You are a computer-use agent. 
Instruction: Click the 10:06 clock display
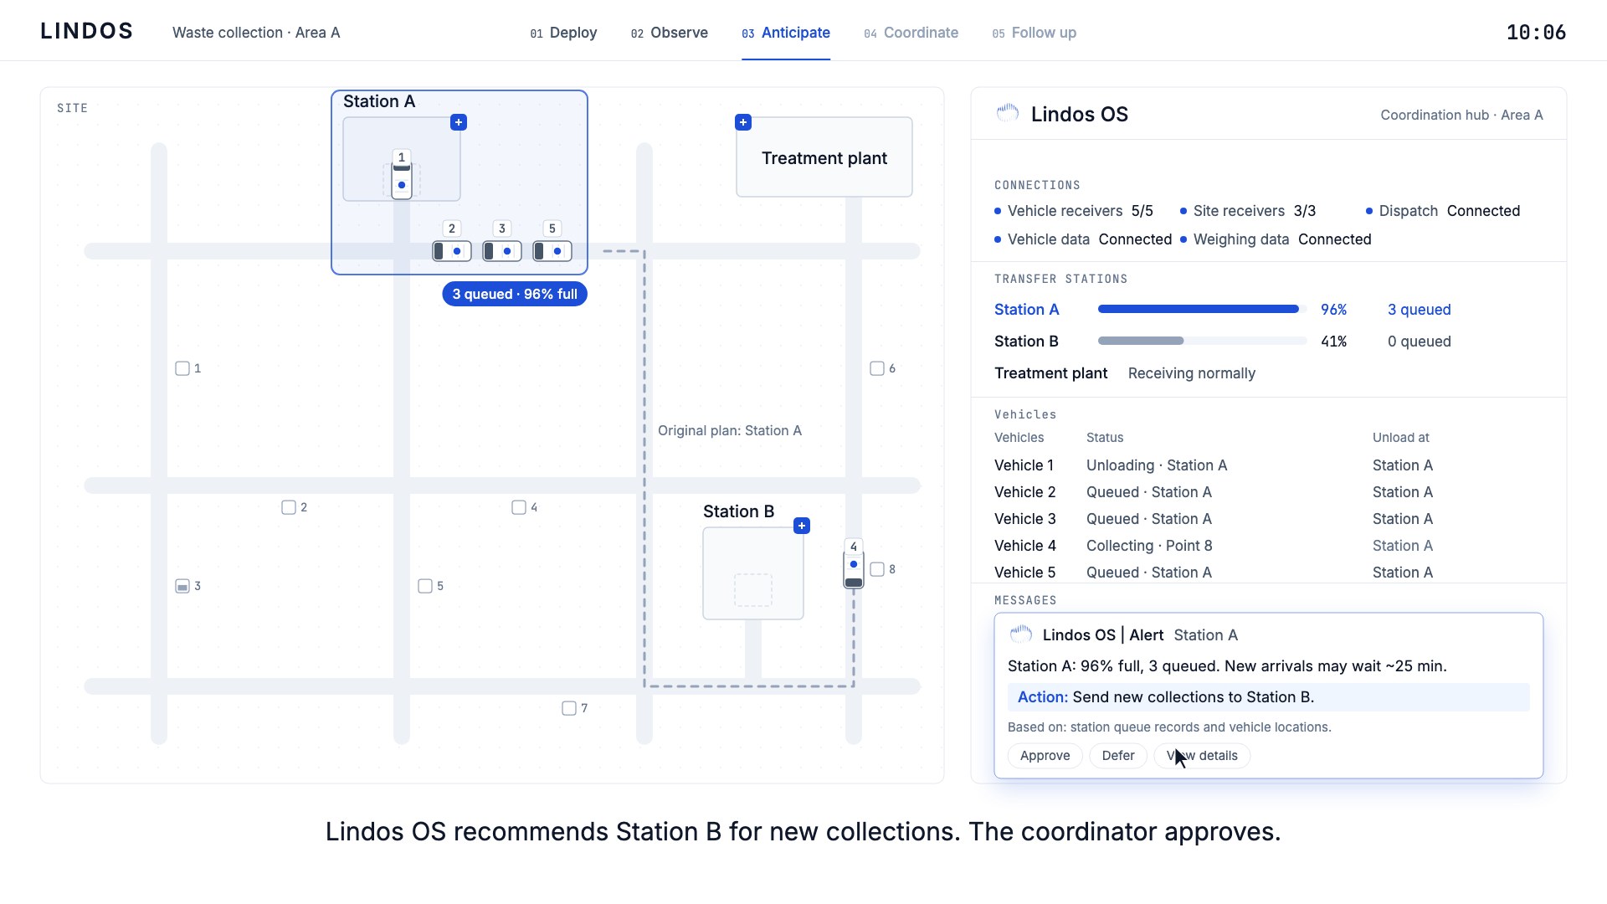(1536, 33)
